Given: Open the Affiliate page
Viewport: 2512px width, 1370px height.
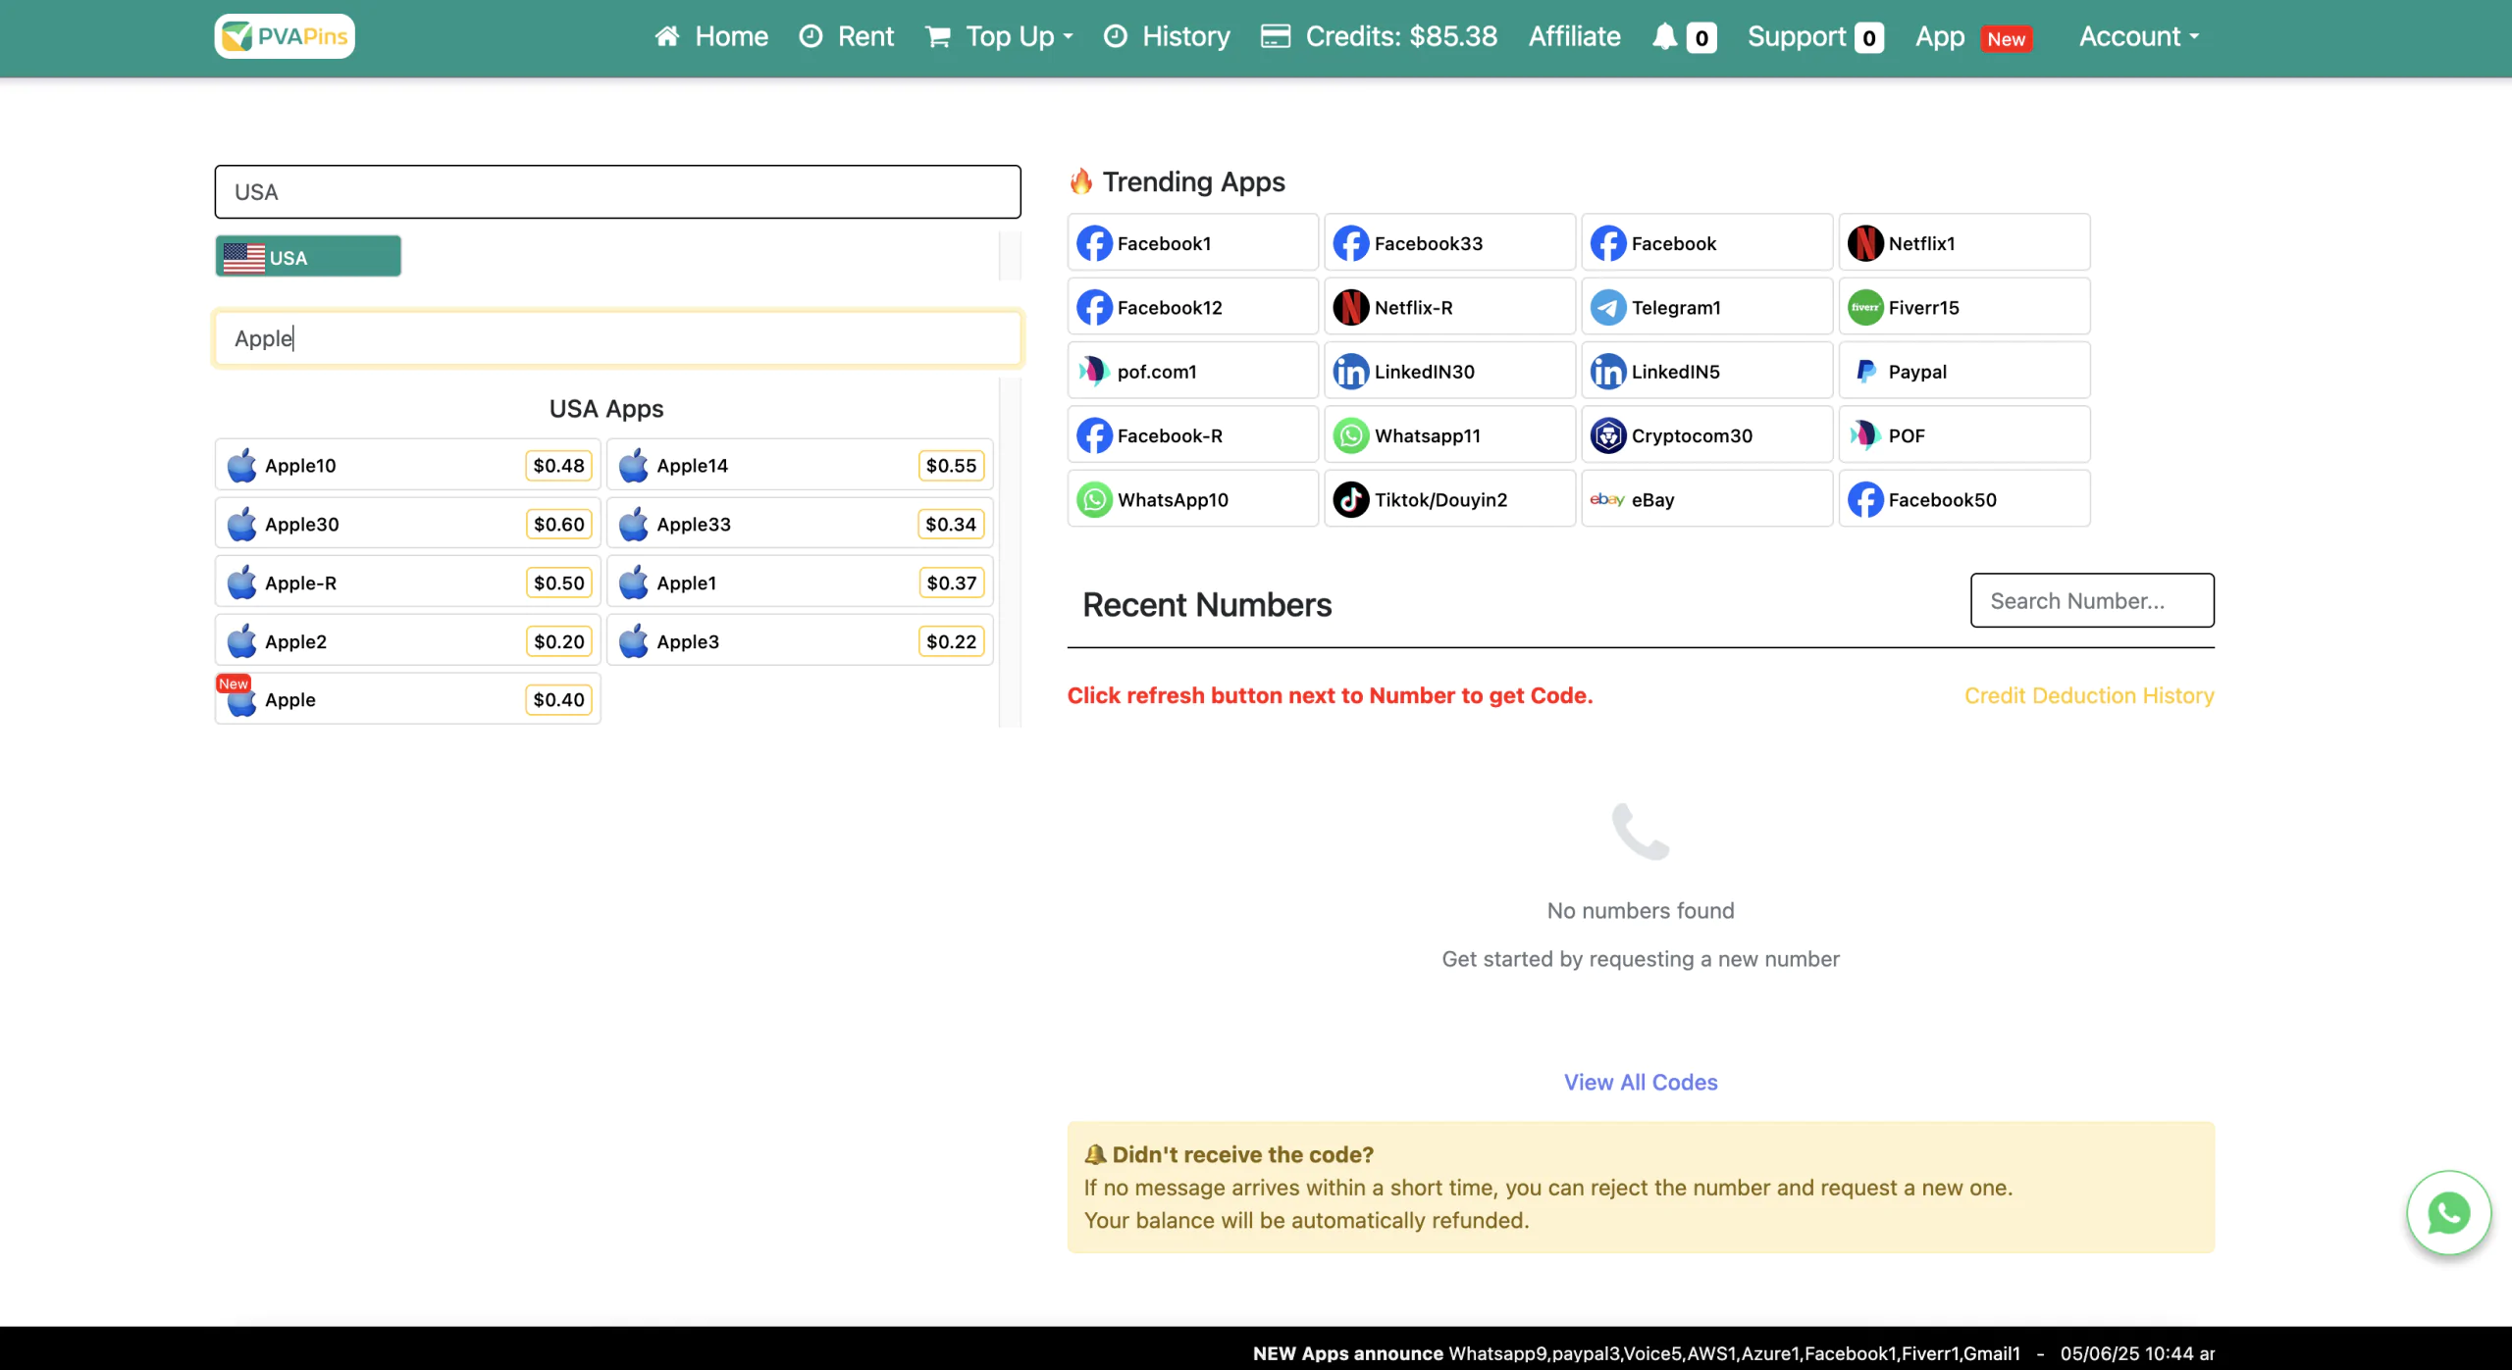Looking at the screenshot, I should tap(1574, 36).
